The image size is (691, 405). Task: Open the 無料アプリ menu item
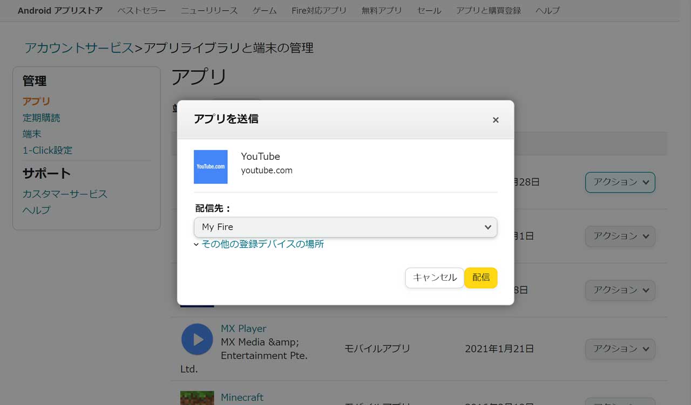pyautogui.click(x=382, y=10)
